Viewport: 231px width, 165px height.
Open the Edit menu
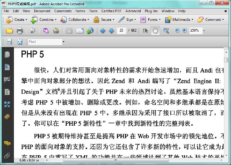[x=16, y=11]
